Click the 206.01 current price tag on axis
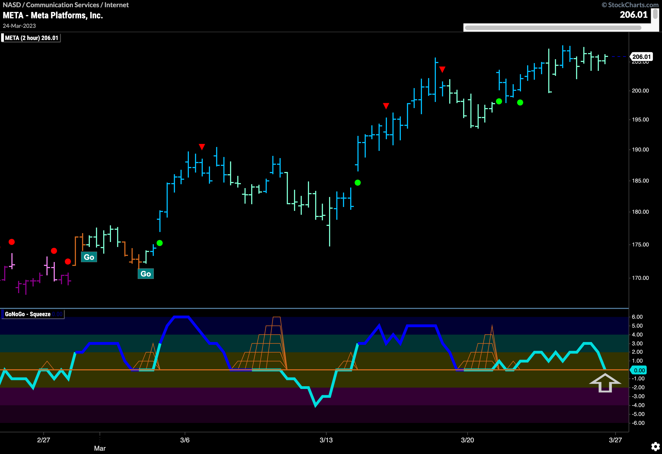Screen dimensions: 662x454 [641, 57]
